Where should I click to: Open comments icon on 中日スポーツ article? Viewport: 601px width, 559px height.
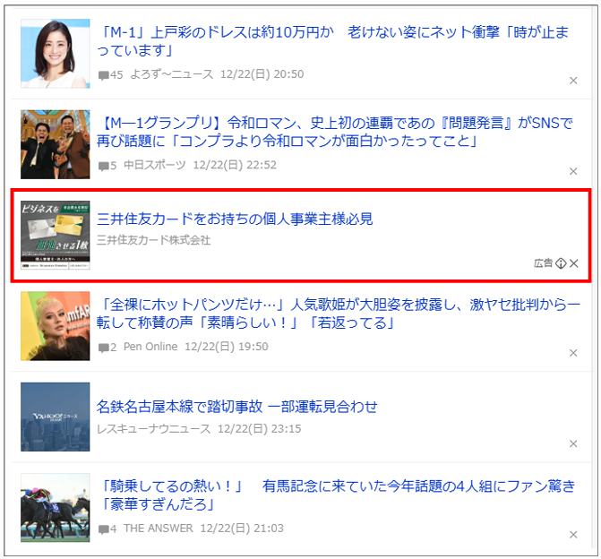tap(104, 166)
